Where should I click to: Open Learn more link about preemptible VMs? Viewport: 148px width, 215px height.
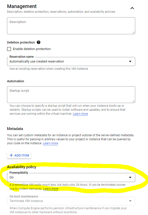pos(51,189)
